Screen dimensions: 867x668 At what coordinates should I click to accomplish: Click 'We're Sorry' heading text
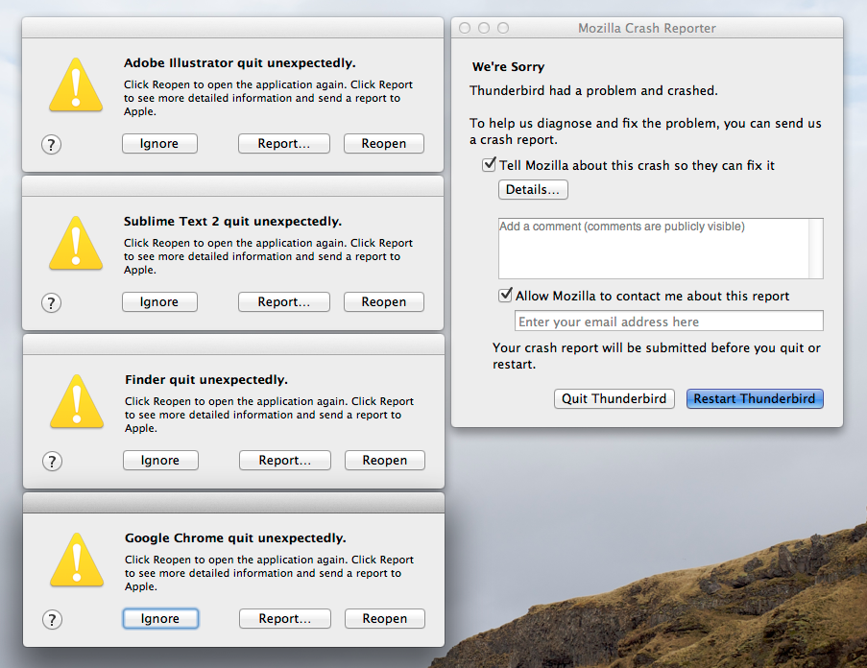coord(508,67)
